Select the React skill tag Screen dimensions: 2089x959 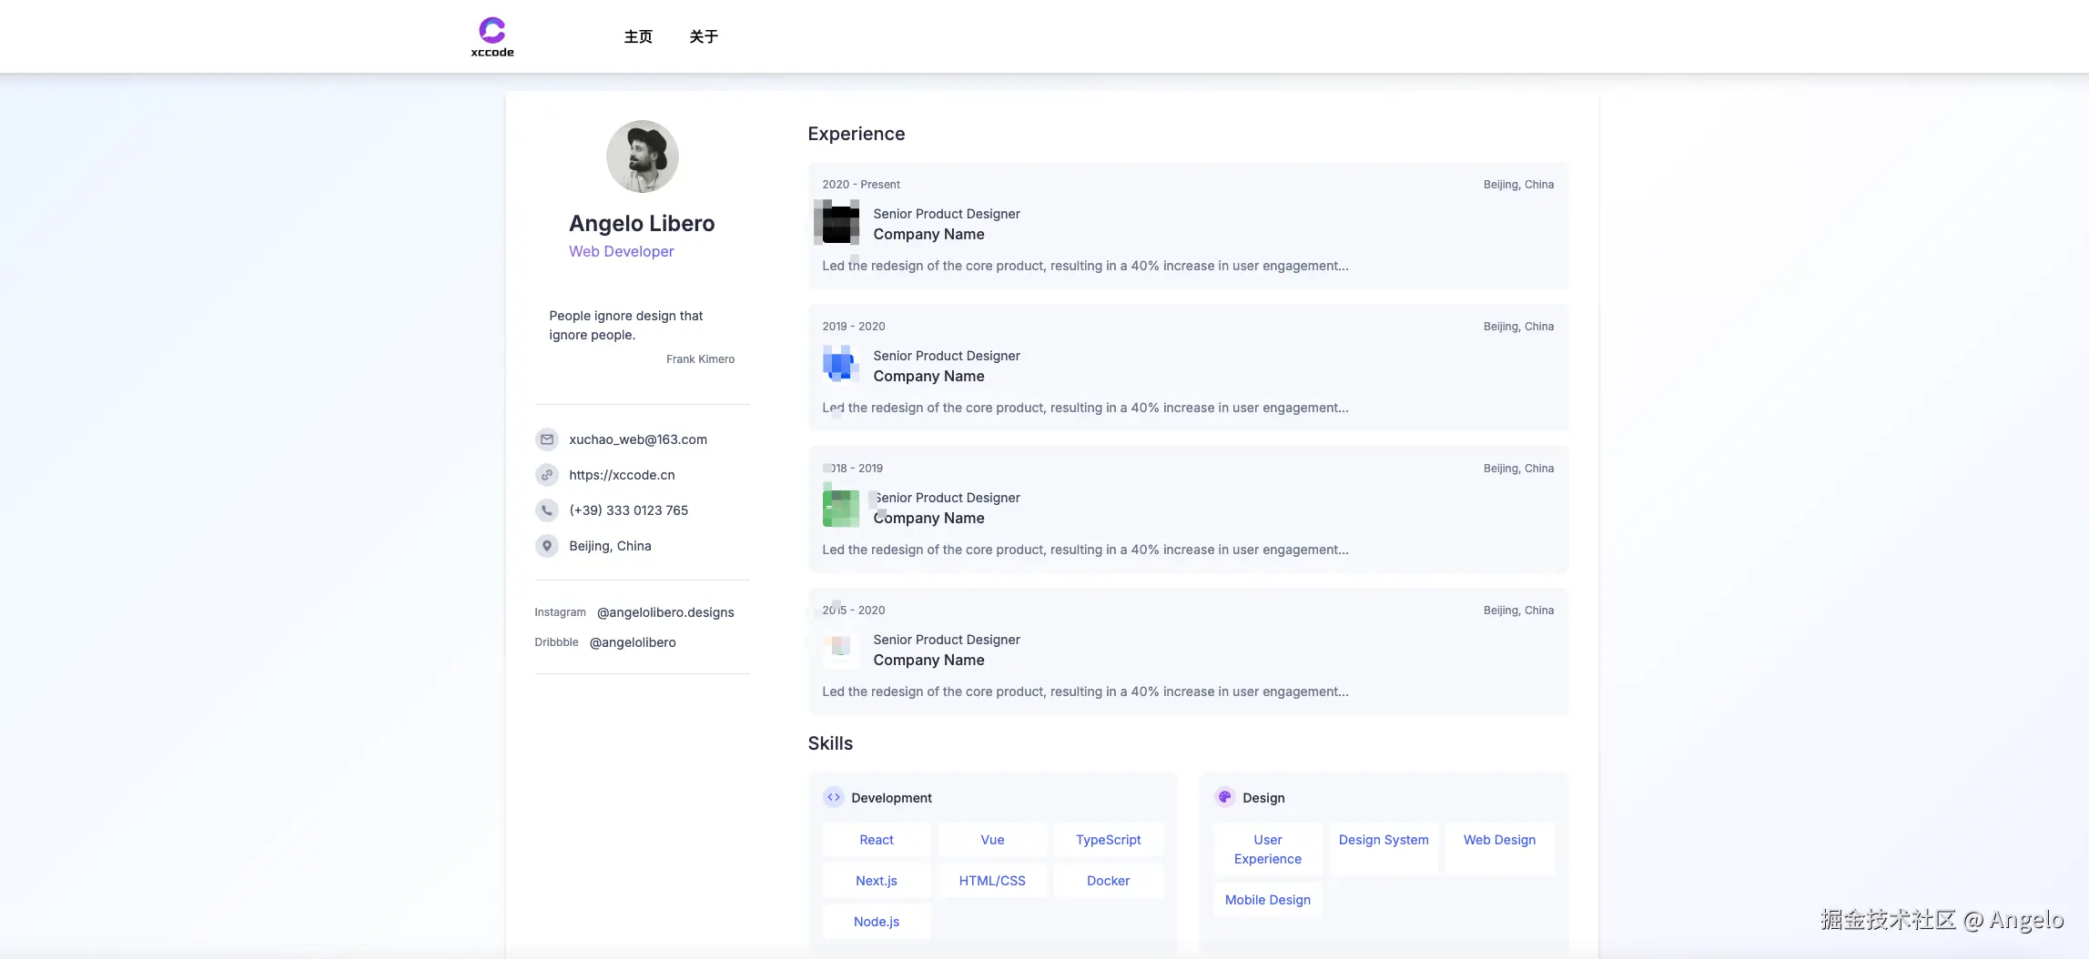[x=877, y=840]
